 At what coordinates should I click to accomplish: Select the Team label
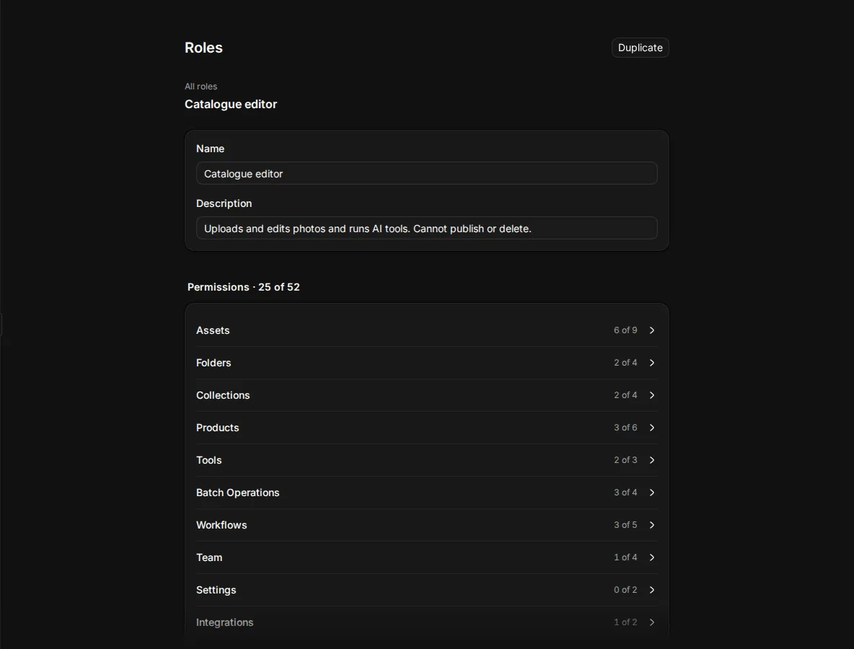[x=209, y=557]
